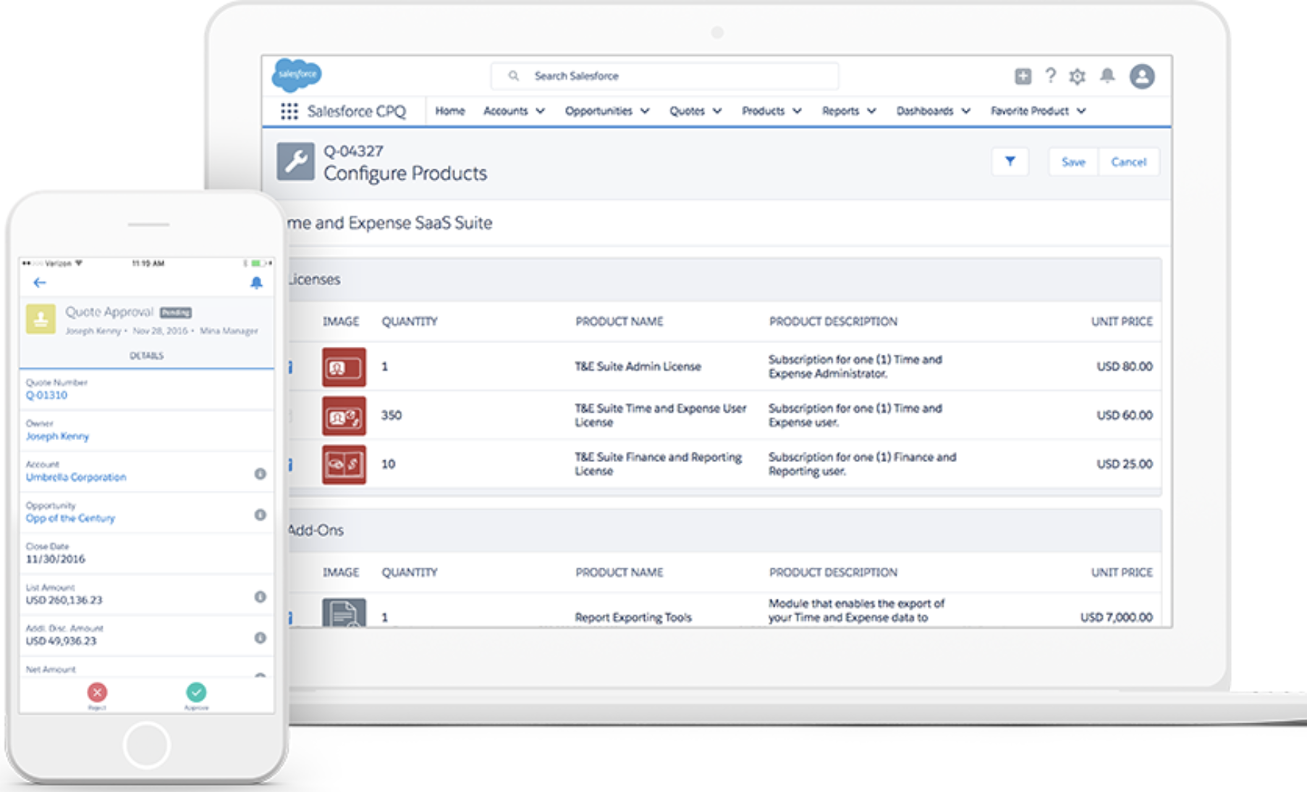The width and height of the screenshot is (1307, 792).
Task: Expand the Accounts tab dropdown arrow
Action: (541, 111)
